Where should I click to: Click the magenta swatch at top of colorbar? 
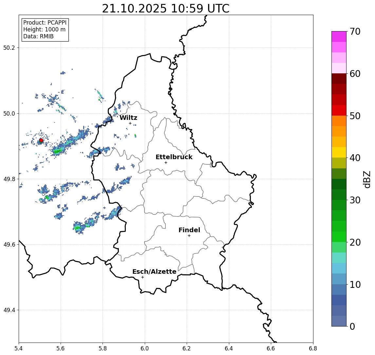(x=339, y=37)
